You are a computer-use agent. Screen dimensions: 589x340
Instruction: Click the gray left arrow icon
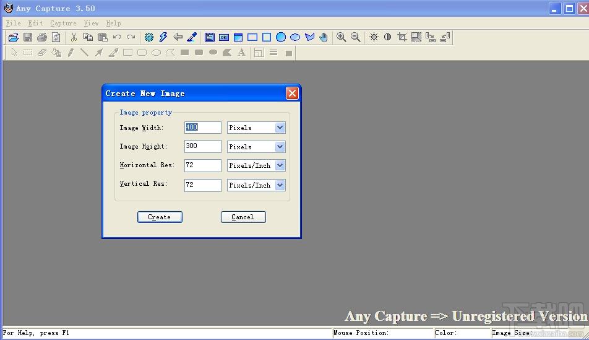pos(178,37)
